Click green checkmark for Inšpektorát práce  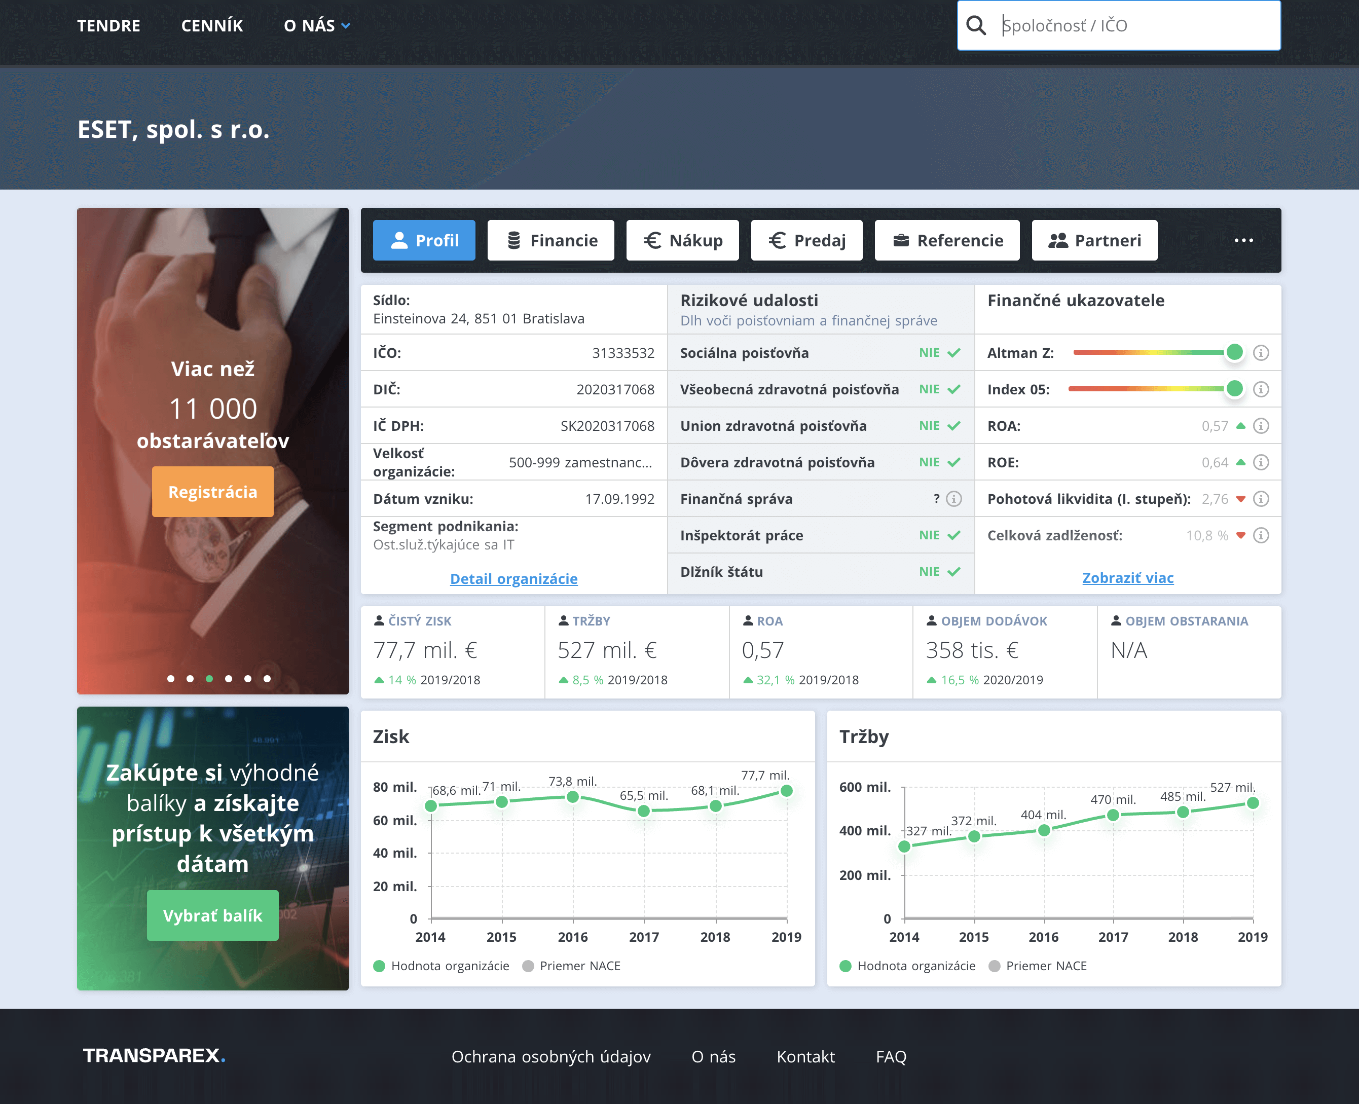[x=954, y=535]
